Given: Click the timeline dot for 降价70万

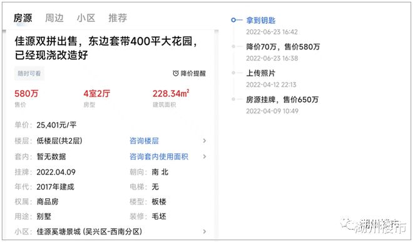Looking at the screenshot, I should pyautogui.click(x=233, y=47).
